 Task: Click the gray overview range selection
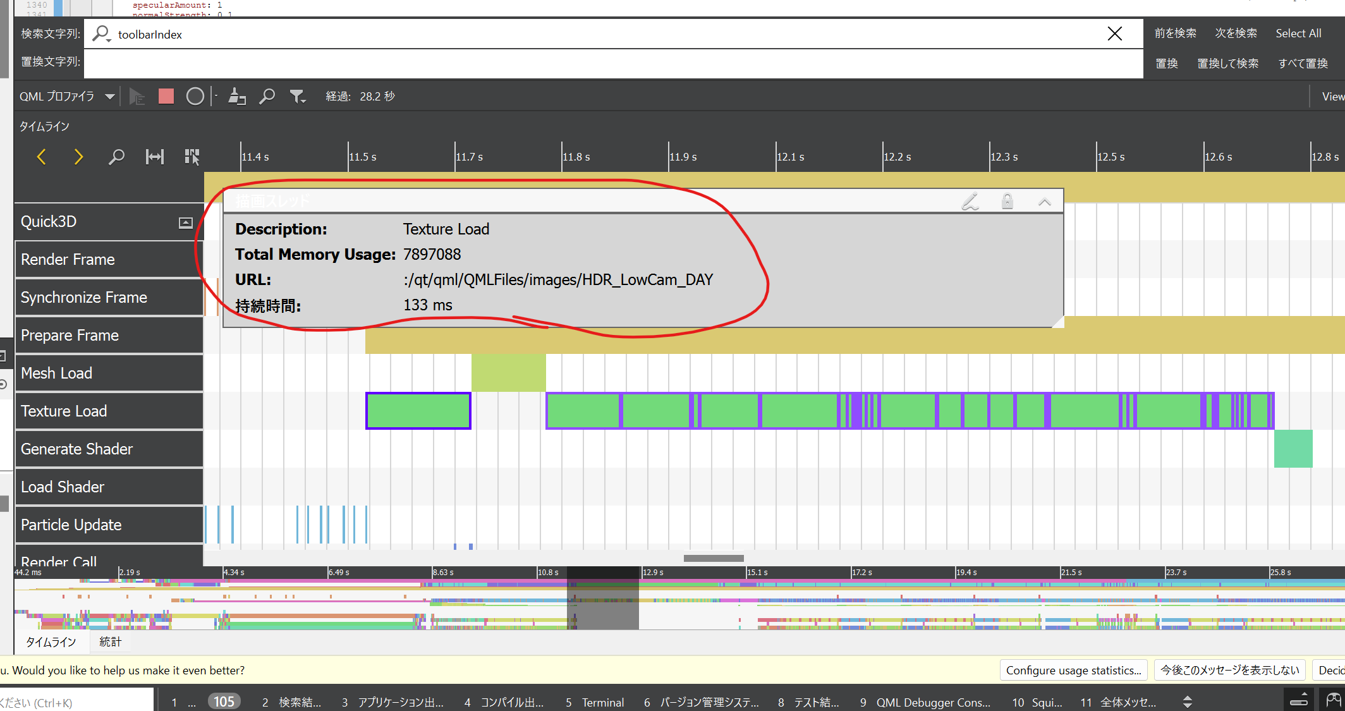(x=603, y=598)
